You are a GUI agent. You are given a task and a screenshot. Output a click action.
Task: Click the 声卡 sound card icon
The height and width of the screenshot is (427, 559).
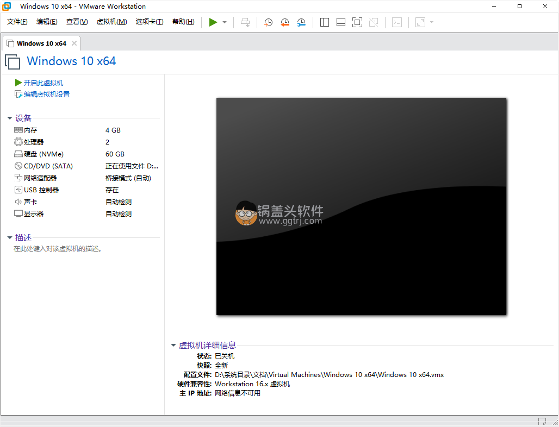(x=18, y=202)
